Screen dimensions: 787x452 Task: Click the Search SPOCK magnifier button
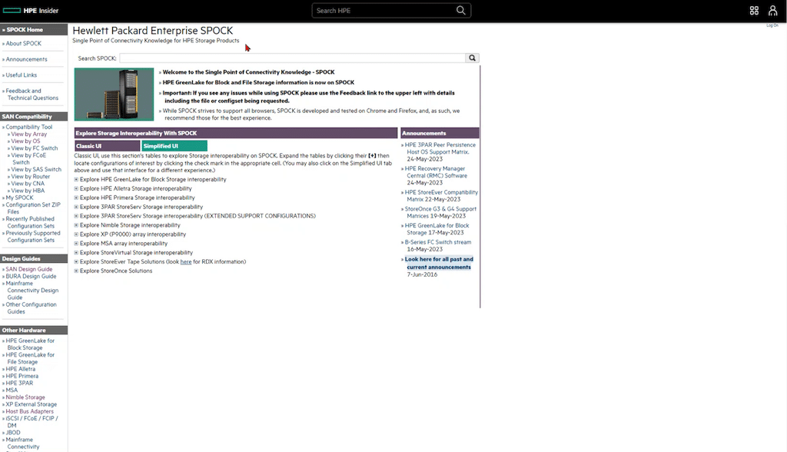(473, 58)
